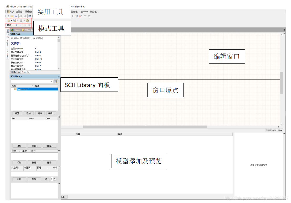Click the blue plus add-mode icon
Image resolution: width=291 pixels, height=203 pixels.
(16, 25)
